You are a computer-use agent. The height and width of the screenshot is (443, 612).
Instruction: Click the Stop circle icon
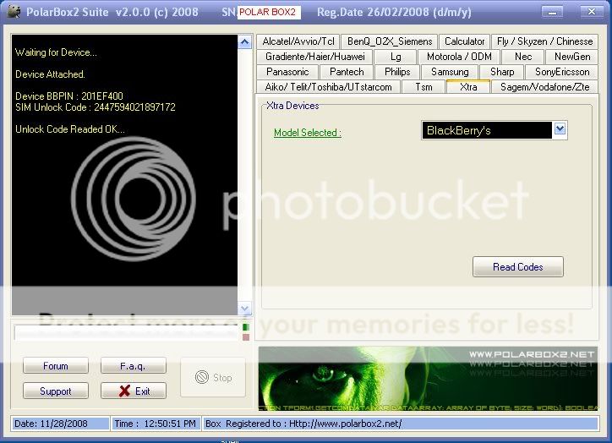202,377
